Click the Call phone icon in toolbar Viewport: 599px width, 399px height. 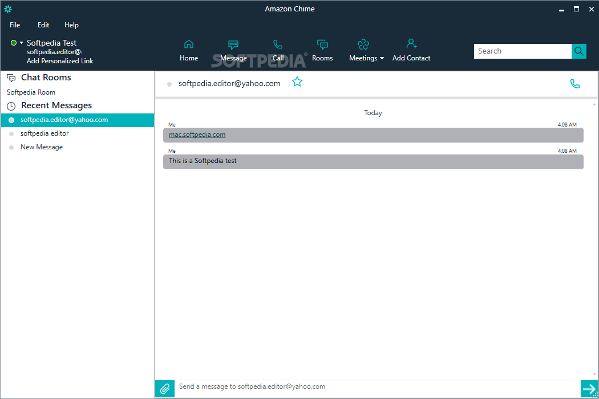[278, 44]
